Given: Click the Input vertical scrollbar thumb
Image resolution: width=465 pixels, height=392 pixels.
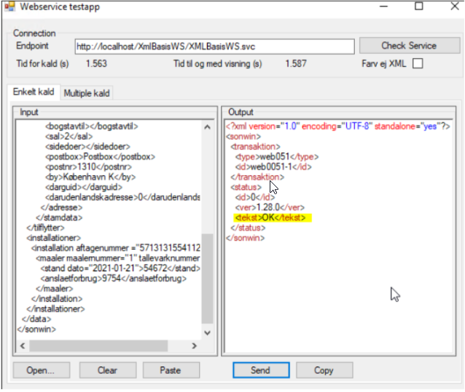Looking at the screenshot, I should (207, 279).
